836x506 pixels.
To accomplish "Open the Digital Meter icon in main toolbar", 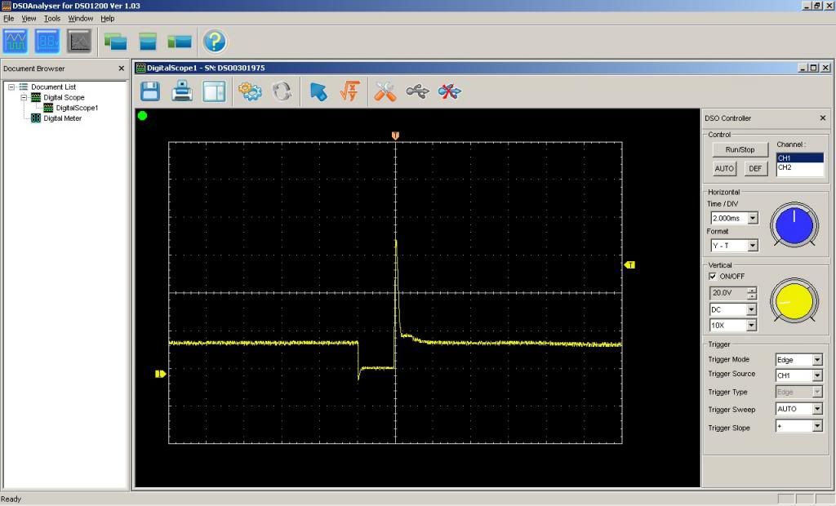I will click(x=47, y=41).
